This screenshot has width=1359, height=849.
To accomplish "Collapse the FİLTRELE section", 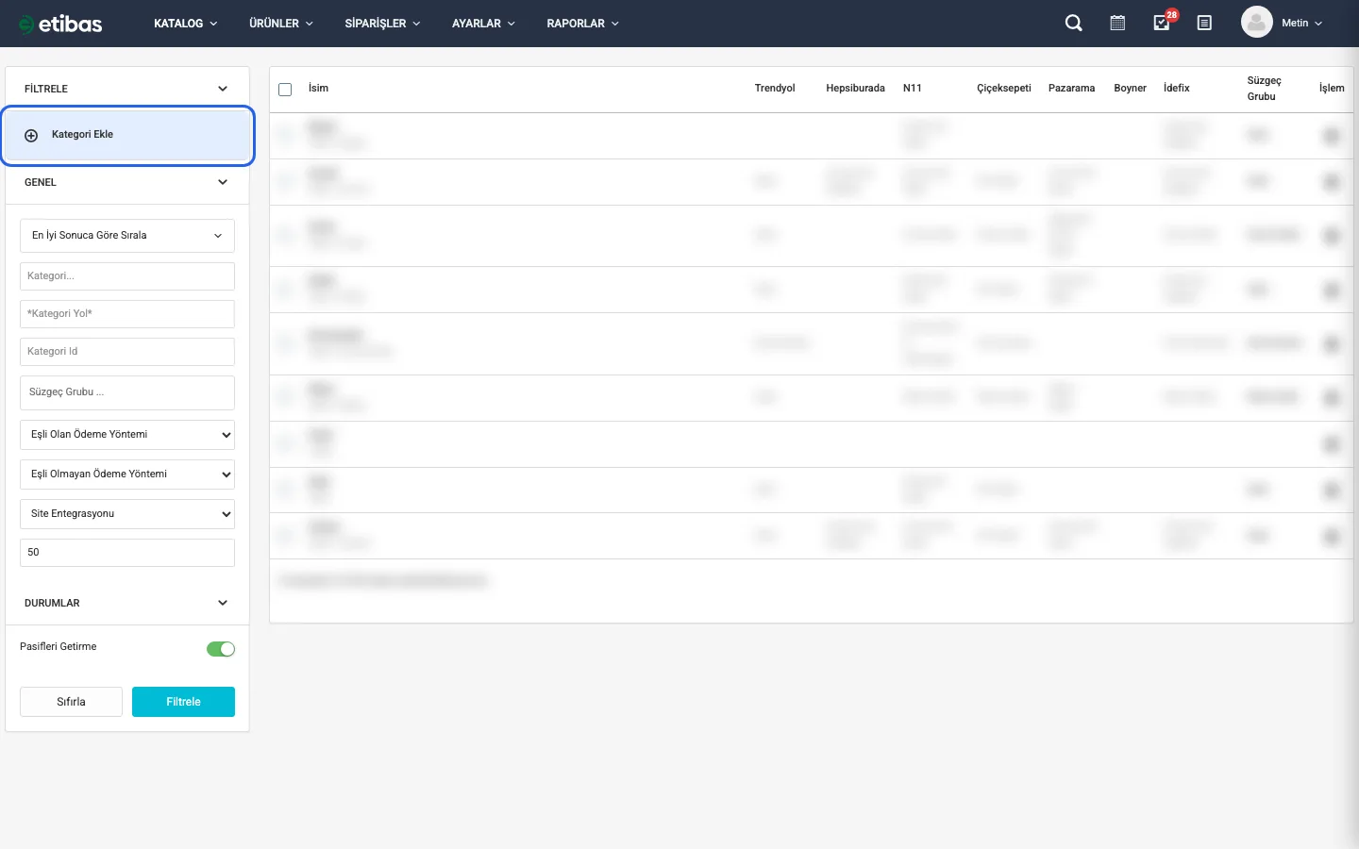I will pos(223,89).
